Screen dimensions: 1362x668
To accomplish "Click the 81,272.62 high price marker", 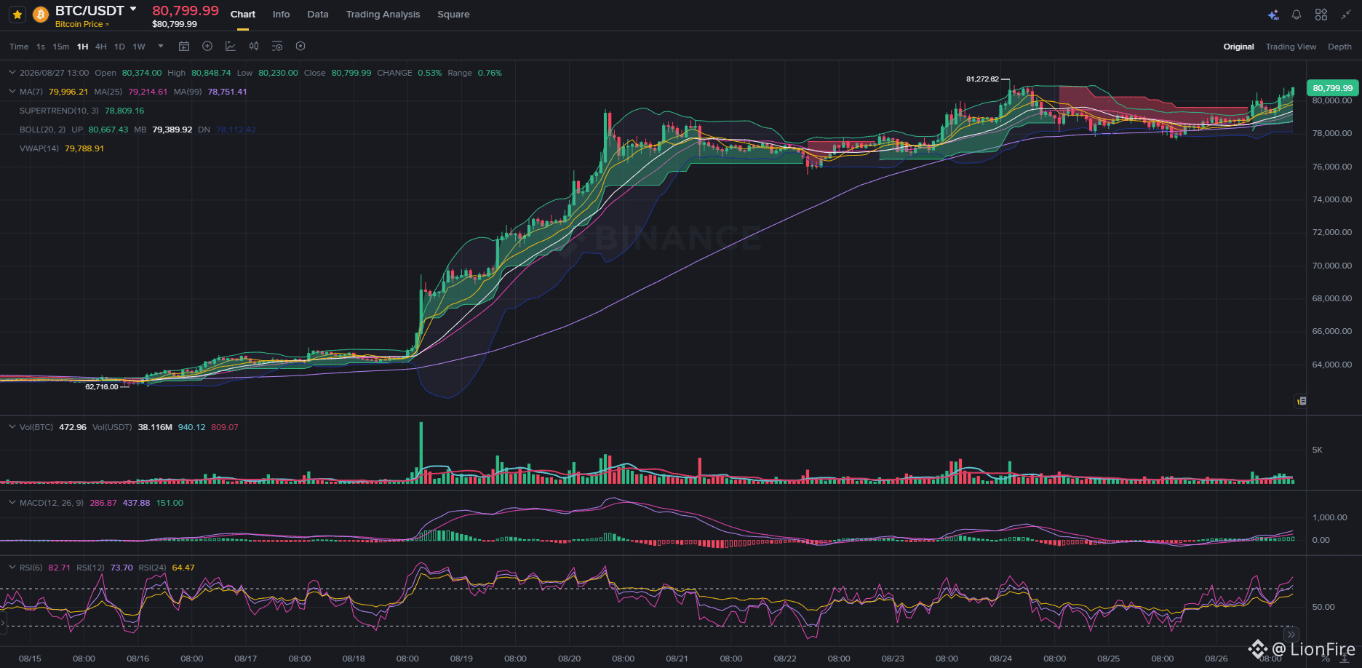I will coord(982,79).
